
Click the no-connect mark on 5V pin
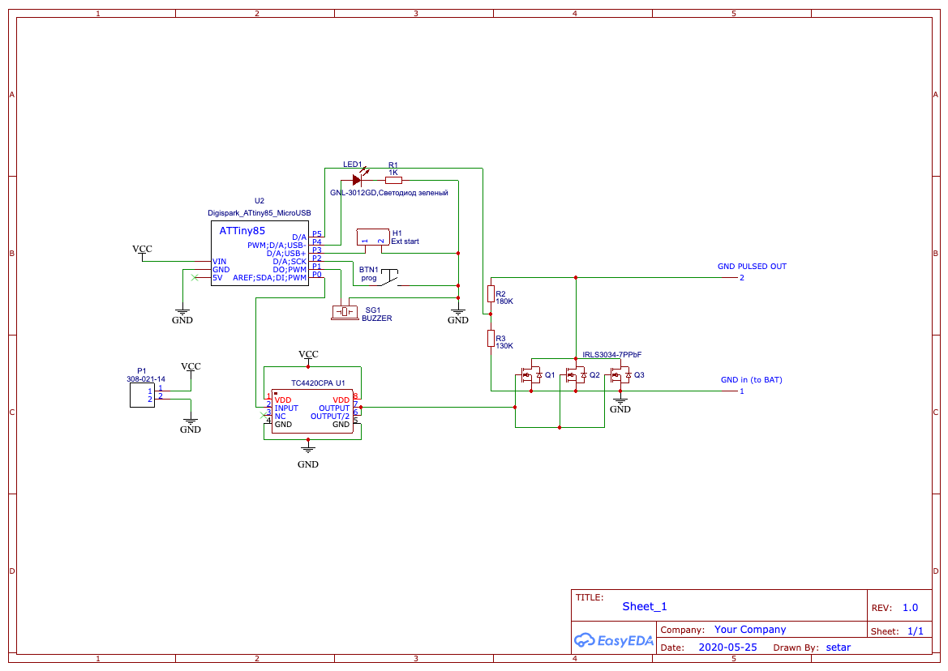(x=194, y=278)
